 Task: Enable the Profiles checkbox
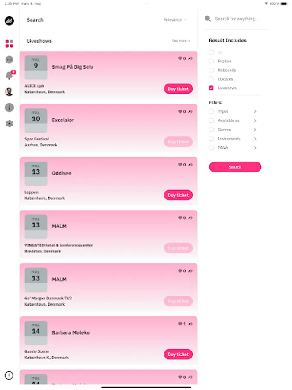coord(211,62)
